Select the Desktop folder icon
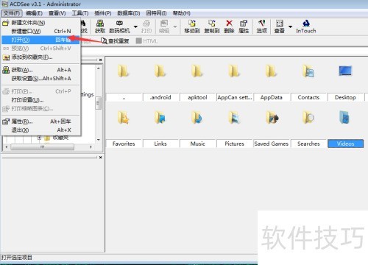Screen dimensions: 368x265 point(345,71)
